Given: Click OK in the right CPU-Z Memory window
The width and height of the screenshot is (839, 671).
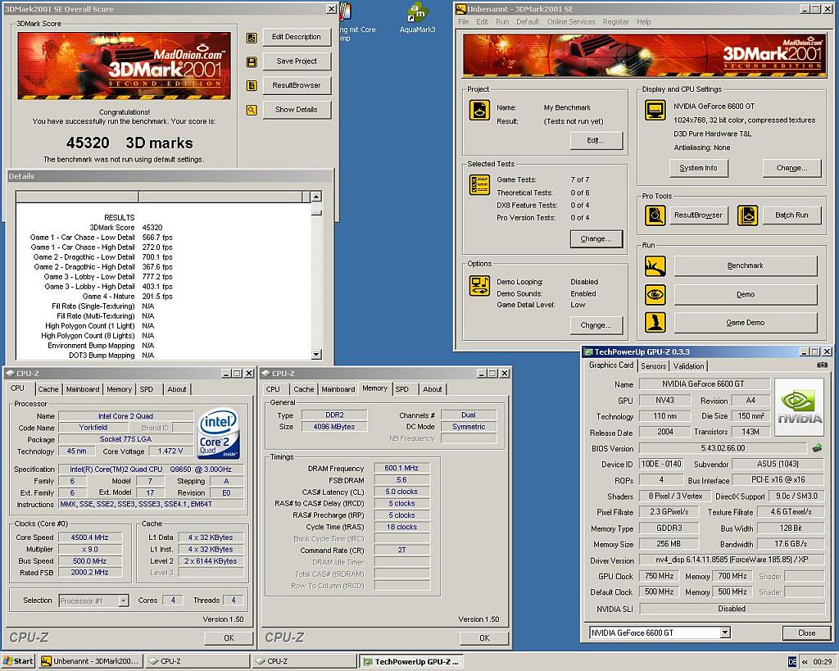Looking at the screenshot, I should click(x=484, y=638).
